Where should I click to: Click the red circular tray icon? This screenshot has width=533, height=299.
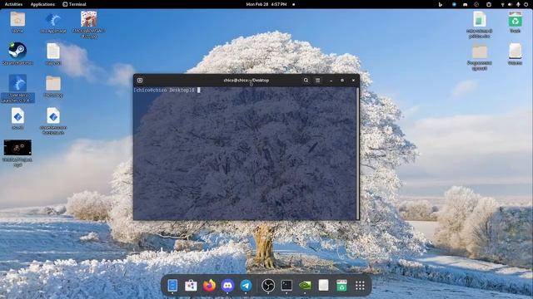(x=476, y=4)
